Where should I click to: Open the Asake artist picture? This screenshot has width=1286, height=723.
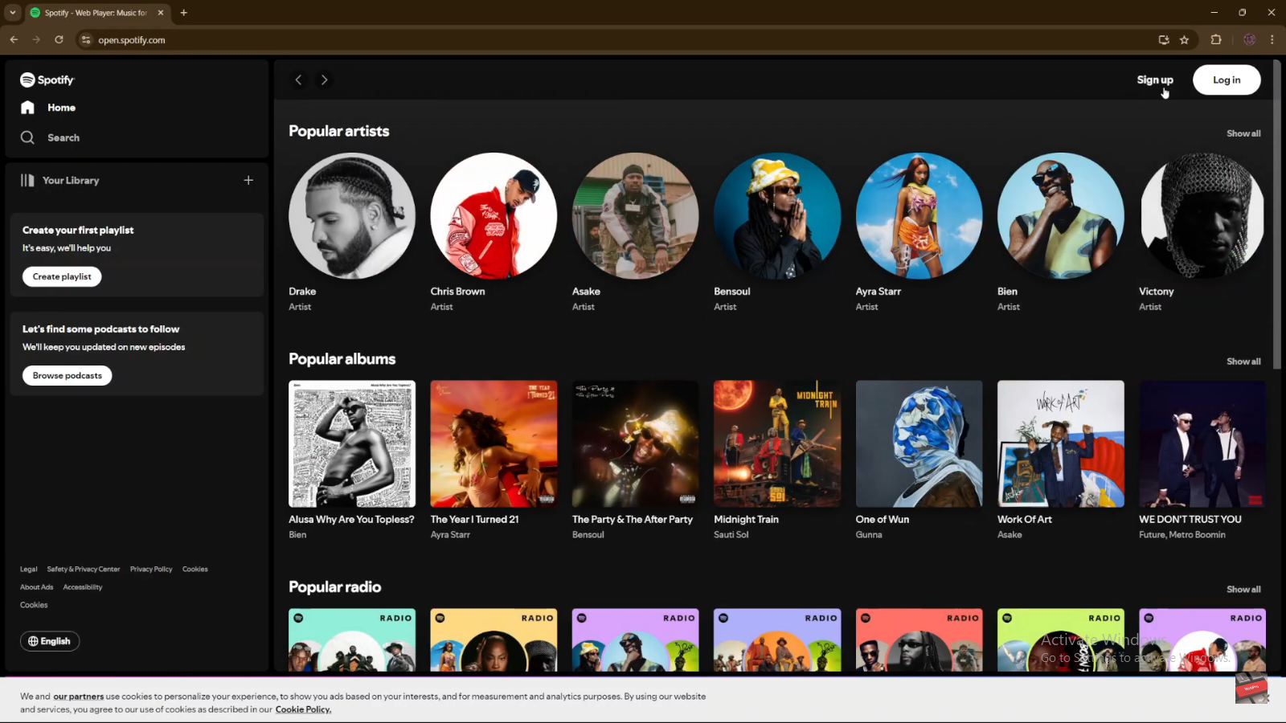coord(635,216)
